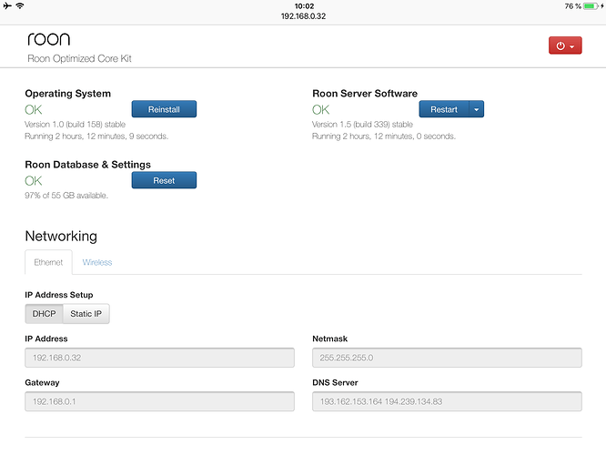
Task: Tap the battery icon in status bar
Action: click(x=591, y=6)
